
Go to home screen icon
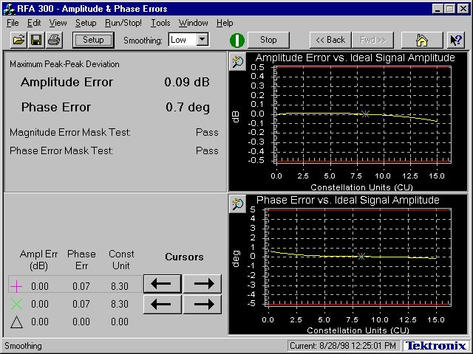pyautogui.click(x=422, y=40)
